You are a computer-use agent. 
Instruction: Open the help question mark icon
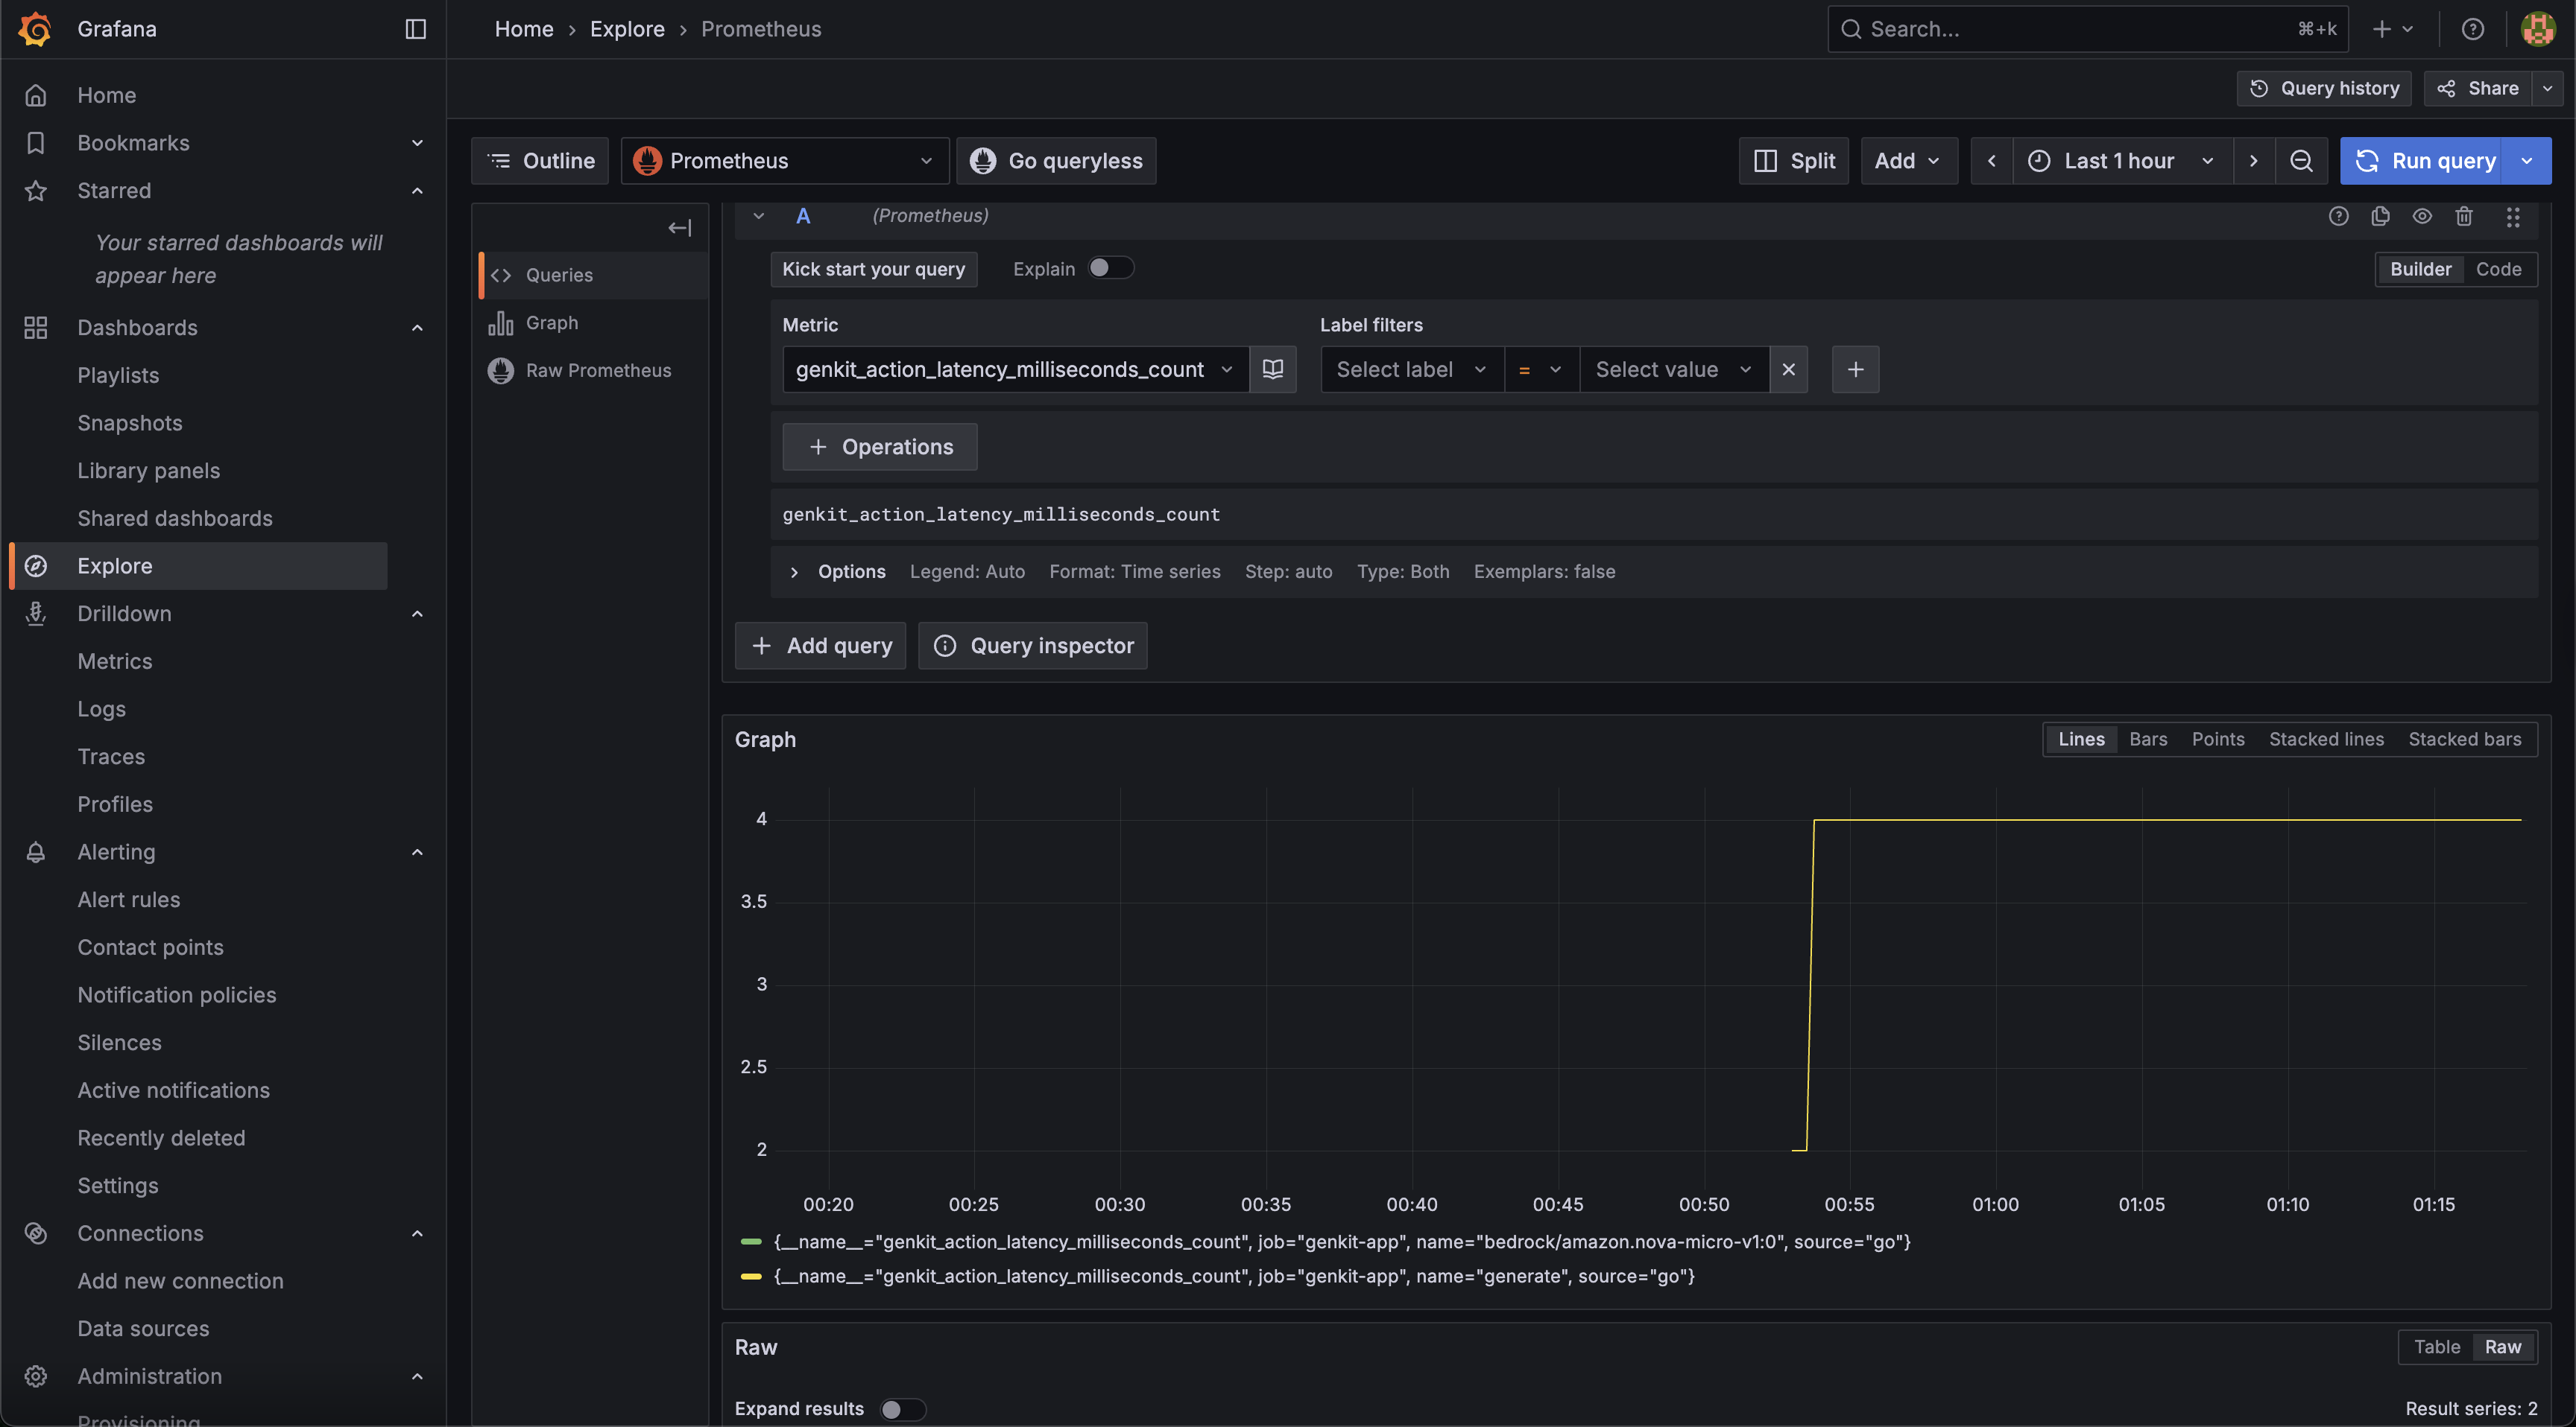(x=2473, y=29)
